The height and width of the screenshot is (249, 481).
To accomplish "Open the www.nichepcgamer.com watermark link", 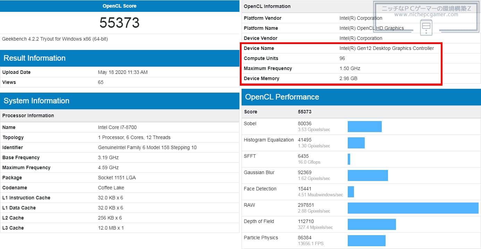I will (x=426, y=15).
